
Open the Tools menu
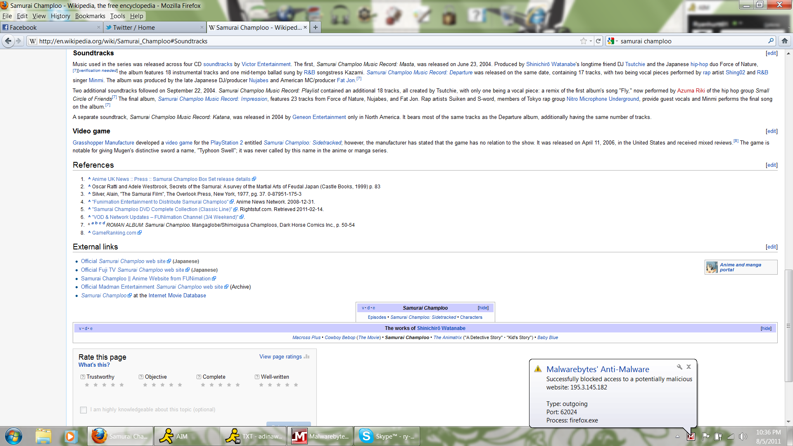coord(117,16)
